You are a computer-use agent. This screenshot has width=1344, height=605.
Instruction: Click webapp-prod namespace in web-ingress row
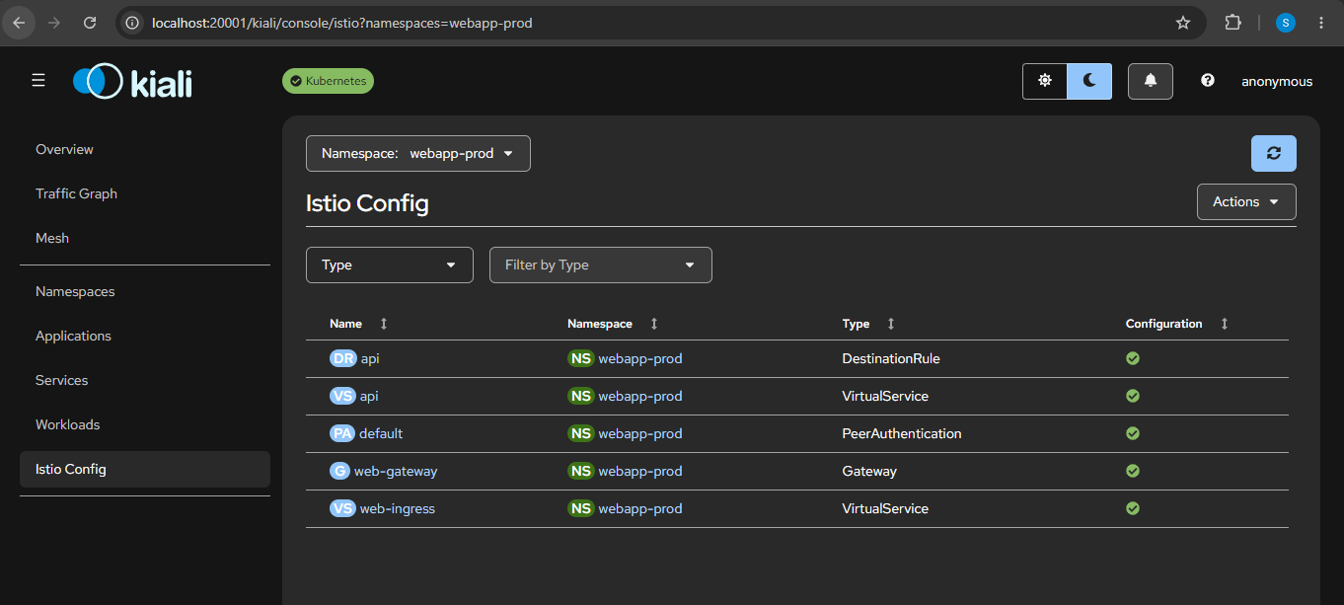[x=640, y=508]
